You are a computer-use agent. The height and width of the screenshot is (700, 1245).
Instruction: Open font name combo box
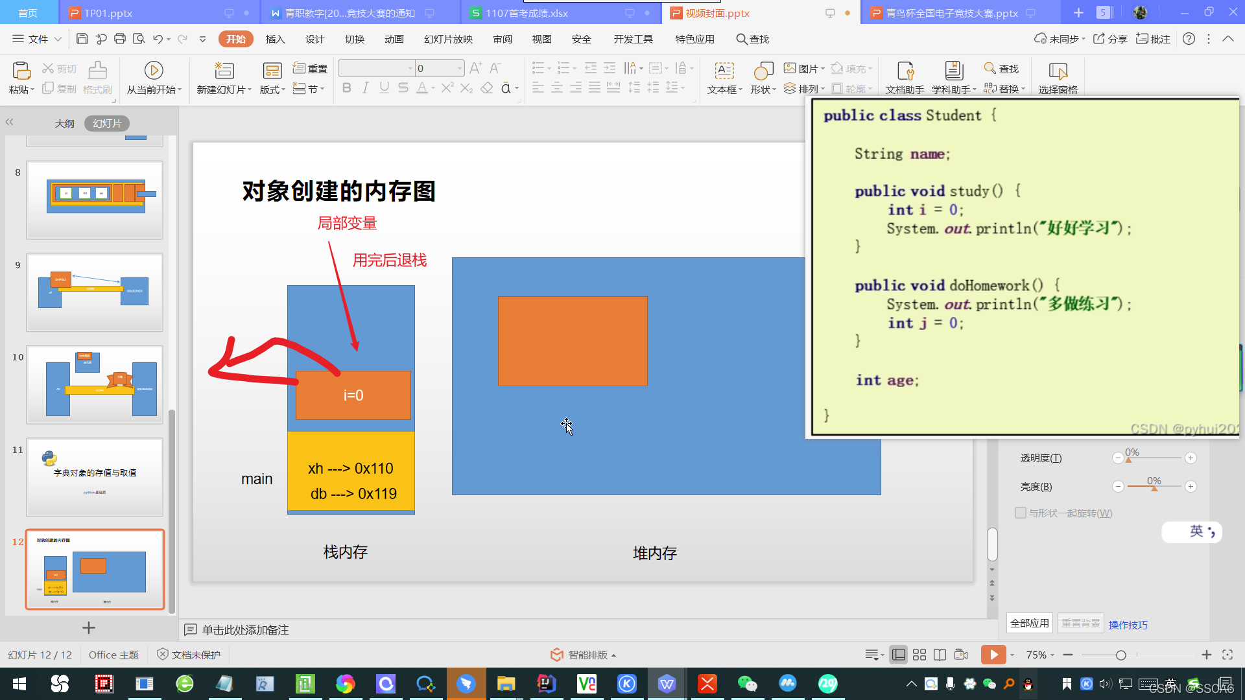click(376, 68)
